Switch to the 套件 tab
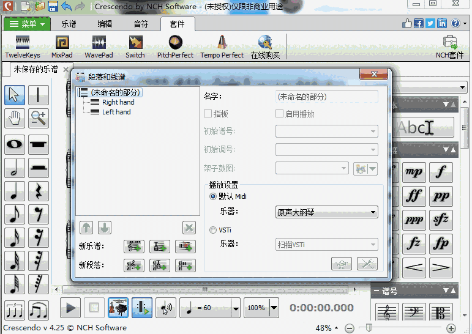The width and height of the screenshot is (472, 334). tap(178, 24)
